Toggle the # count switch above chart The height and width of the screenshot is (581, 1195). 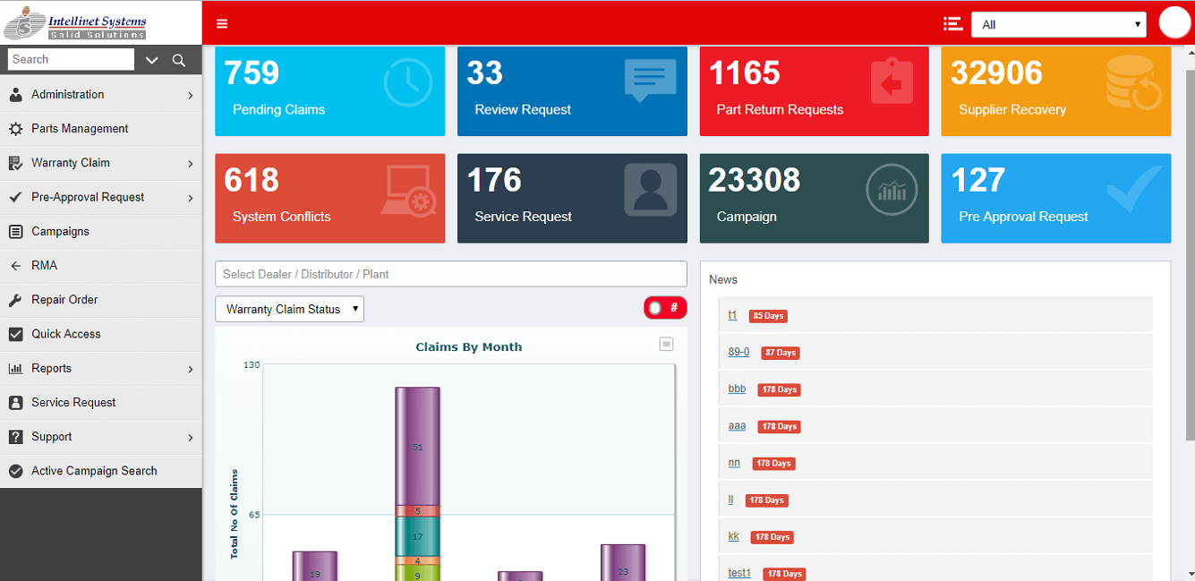pyautogui.click(x=665, y=308)
